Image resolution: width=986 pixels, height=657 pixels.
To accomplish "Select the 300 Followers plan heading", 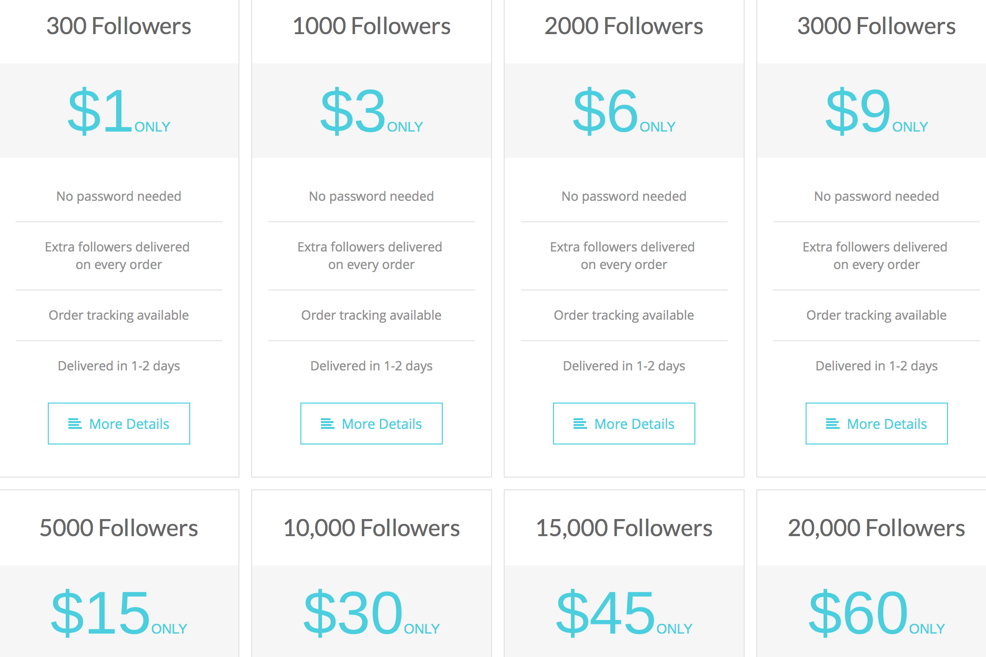I will pos(118,26).
